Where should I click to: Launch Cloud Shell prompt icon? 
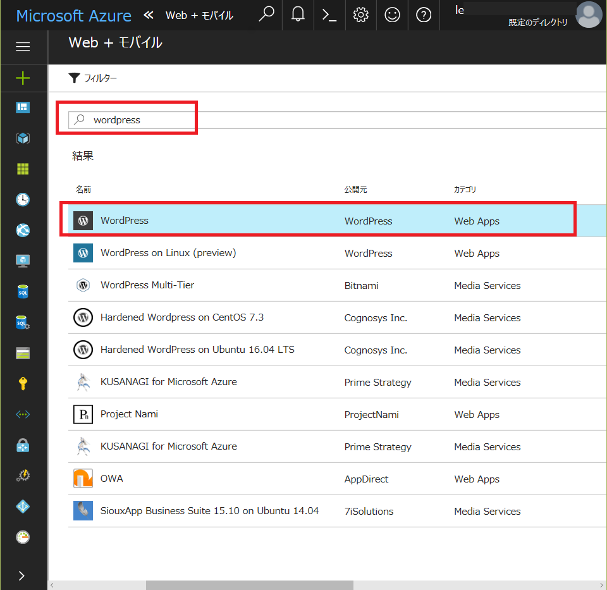click(329, 15)
